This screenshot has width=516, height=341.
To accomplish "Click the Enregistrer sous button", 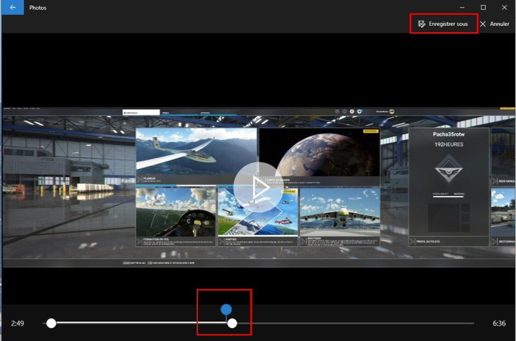I will (443, 24).
